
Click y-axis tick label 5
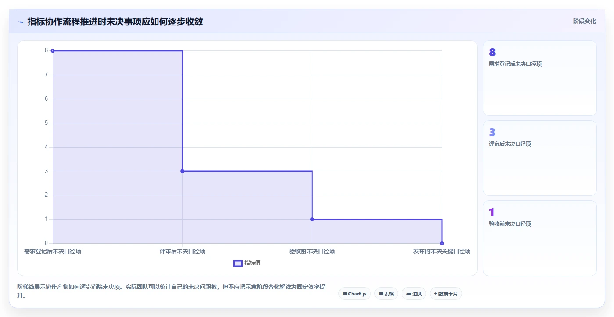pos(46,123)
